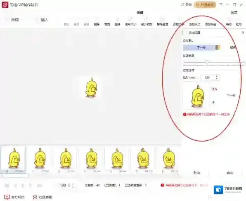Image resolution: width=246 pixels, height=201 pixels.
Task: Click the 减少帧数 reduce frames icon
Action: point(147,21)
